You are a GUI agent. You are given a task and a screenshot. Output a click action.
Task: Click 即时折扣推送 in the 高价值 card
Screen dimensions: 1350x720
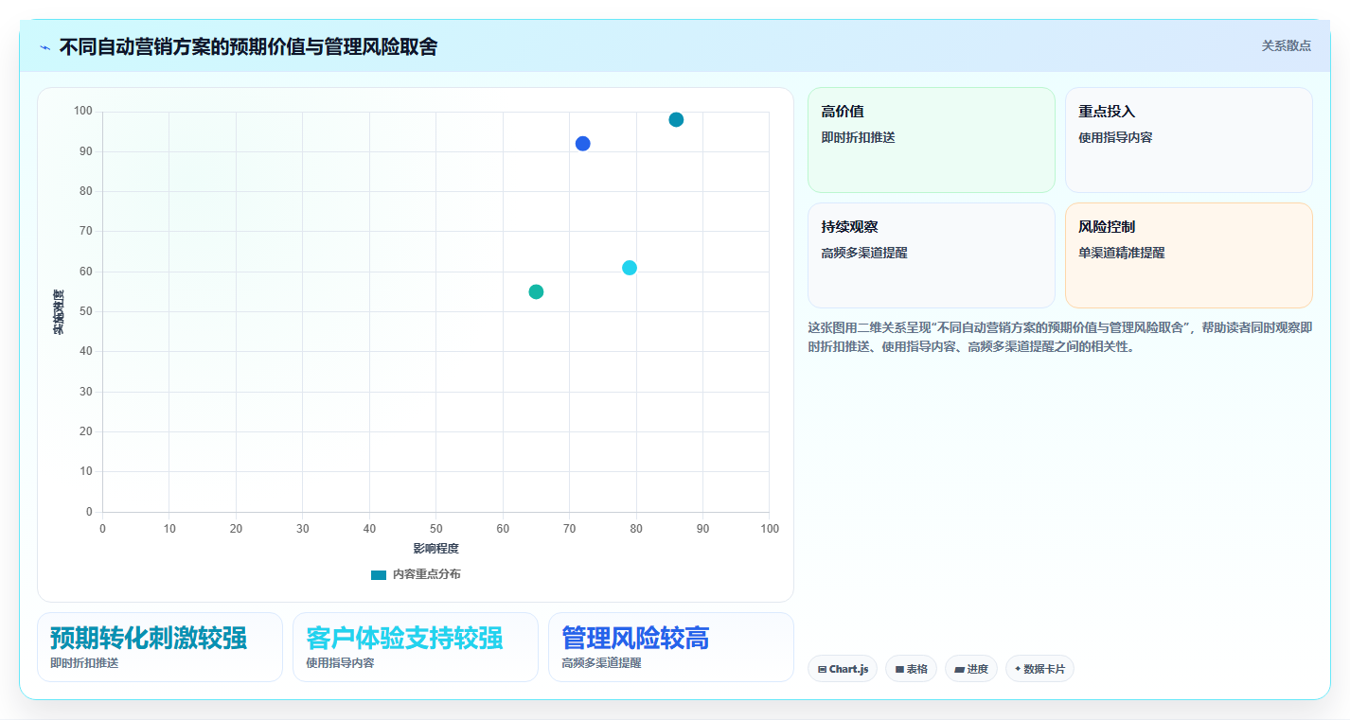coord(859,137)
